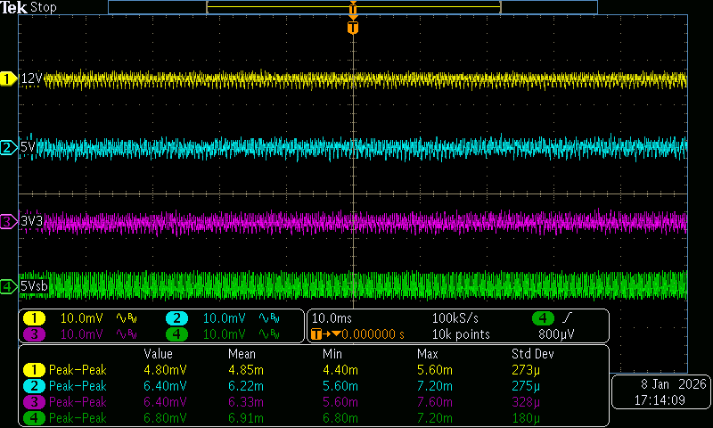Screen dimensions: 713x428
Task: Open the 100kS/s sample rate readout
Action: 455,318
